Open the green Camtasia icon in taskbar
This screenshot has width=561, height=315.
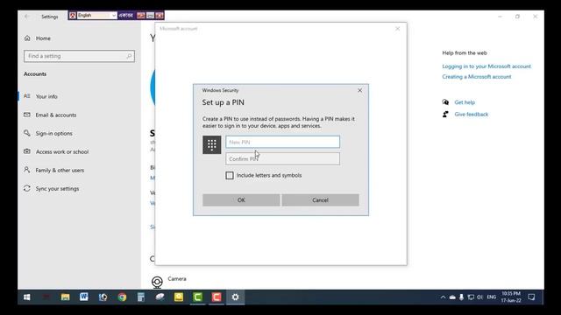(x=197, y=297)
